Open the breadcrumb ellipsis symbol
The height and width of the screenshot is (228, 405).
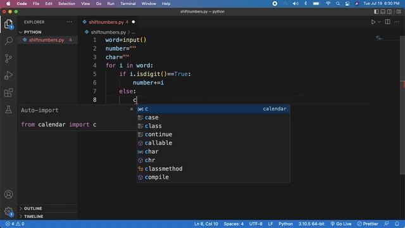tap(134, 32)
